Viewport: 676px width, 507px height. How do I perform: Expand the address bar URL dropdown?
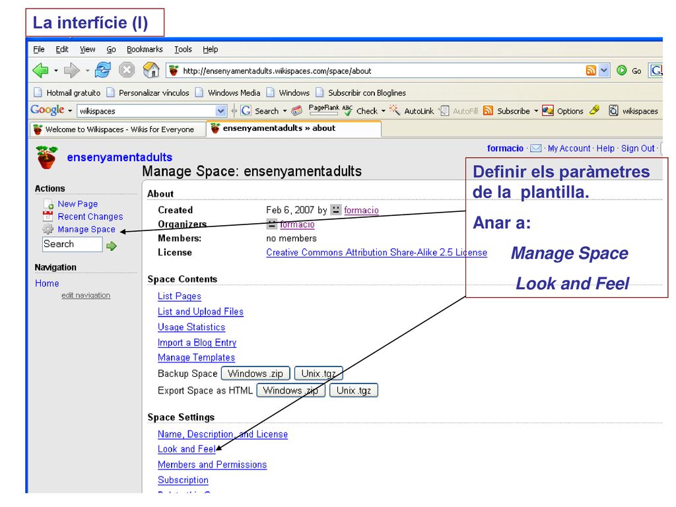[604, 70]
